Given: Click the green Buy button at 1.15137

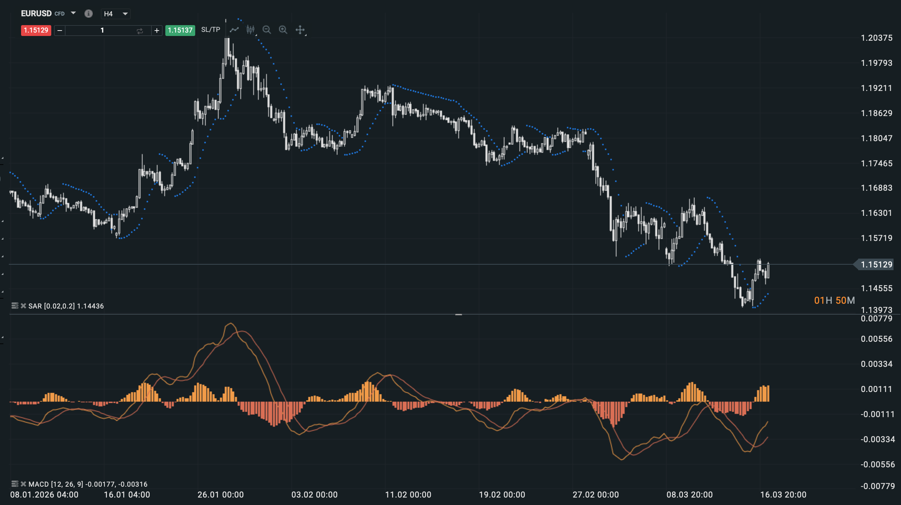Looking at the screenshot, I should point(180,31).
